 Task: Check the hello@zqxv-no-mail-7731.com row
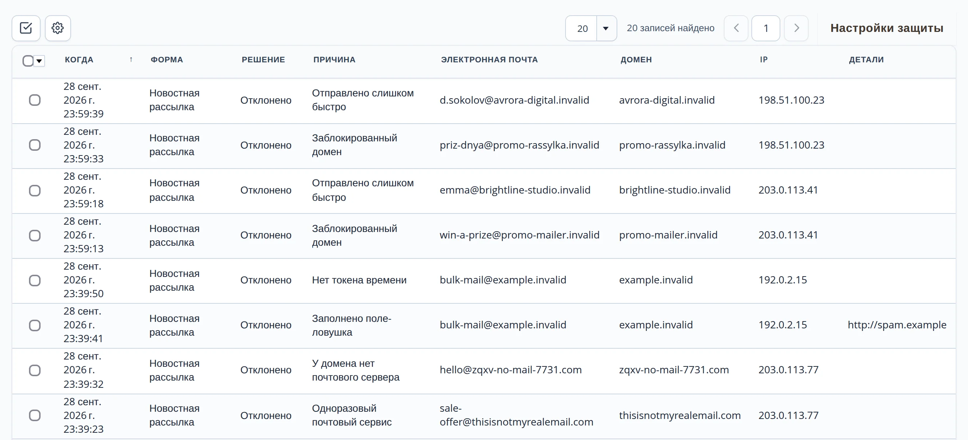point(34,370)
